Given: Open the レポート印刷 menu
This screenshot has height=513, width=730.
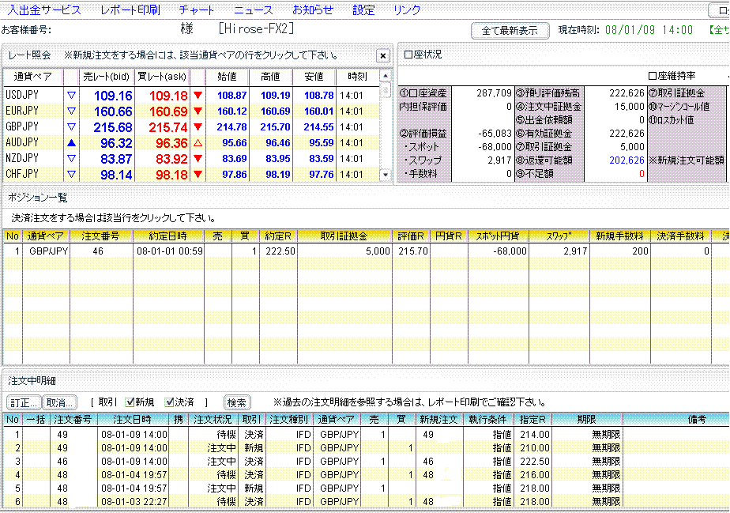Looking at the screenshot, I should [130, 10].
